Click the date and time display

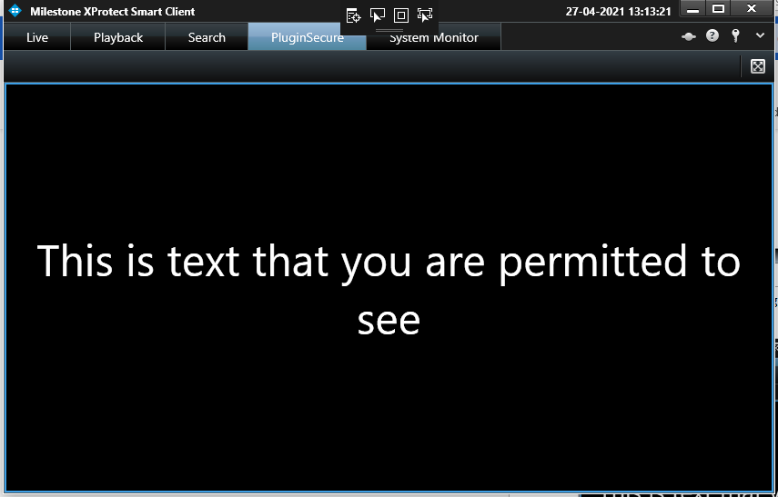(x=618, y=12)
